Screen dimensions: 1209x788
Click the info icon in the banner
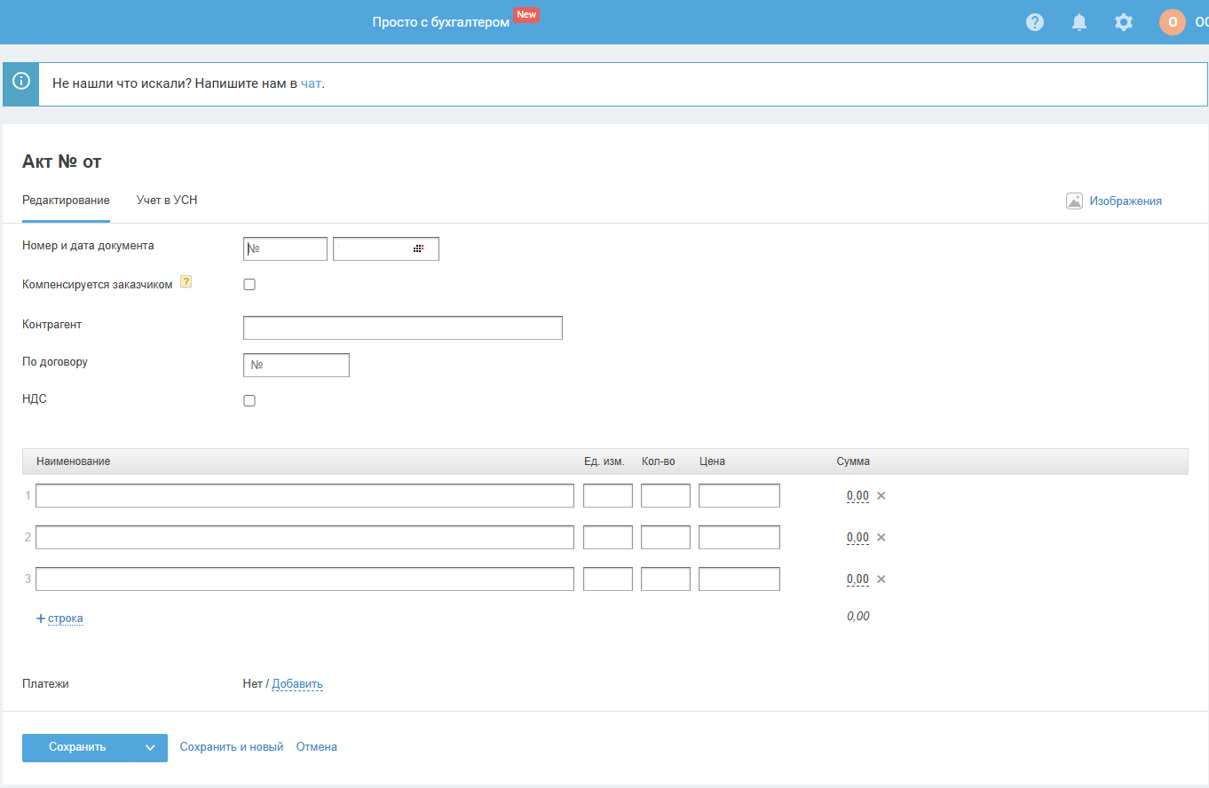point(20,83)
